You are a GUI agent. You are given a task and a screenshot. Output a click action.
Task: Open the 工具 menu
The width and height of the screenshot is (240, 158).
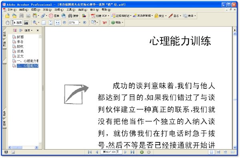pyautogui.click(x=71, y=10)
